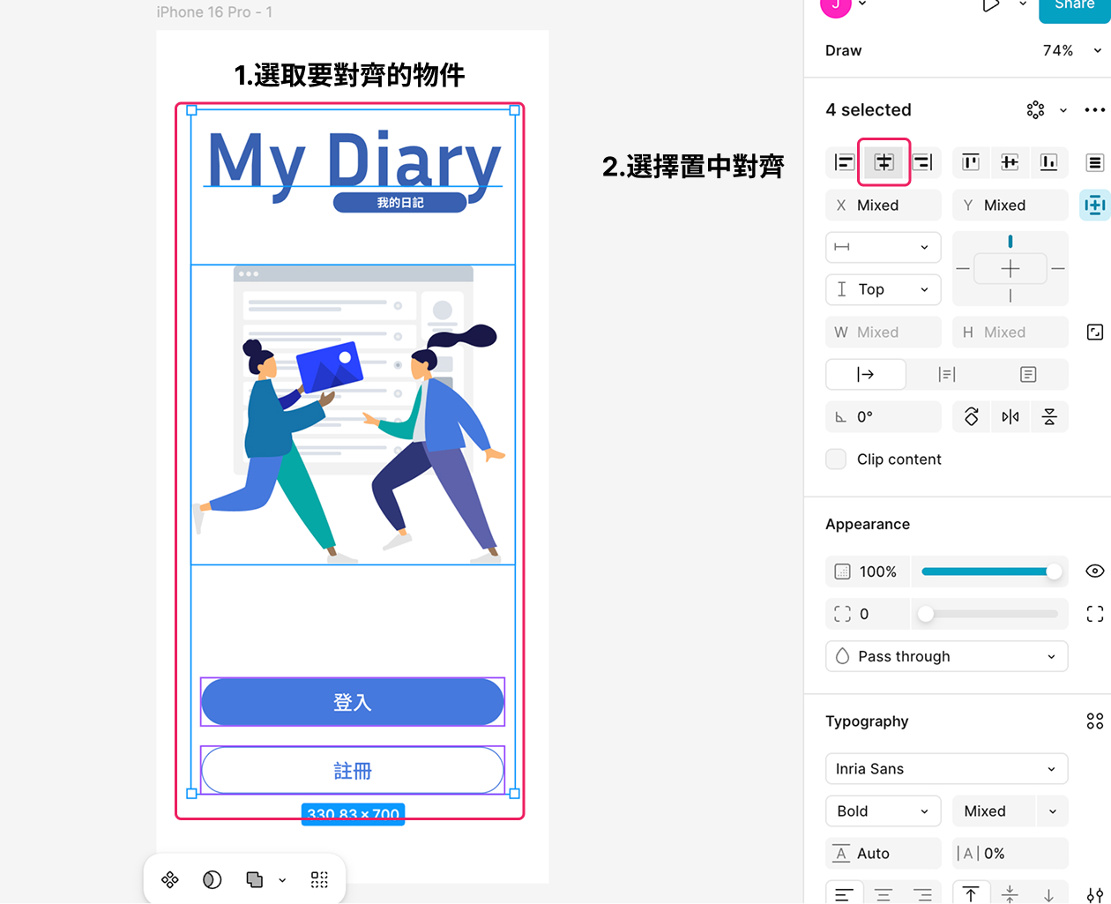
Task: Toggle layer visibility eye icon in Appearance
Action: [x=1094, y=572]
